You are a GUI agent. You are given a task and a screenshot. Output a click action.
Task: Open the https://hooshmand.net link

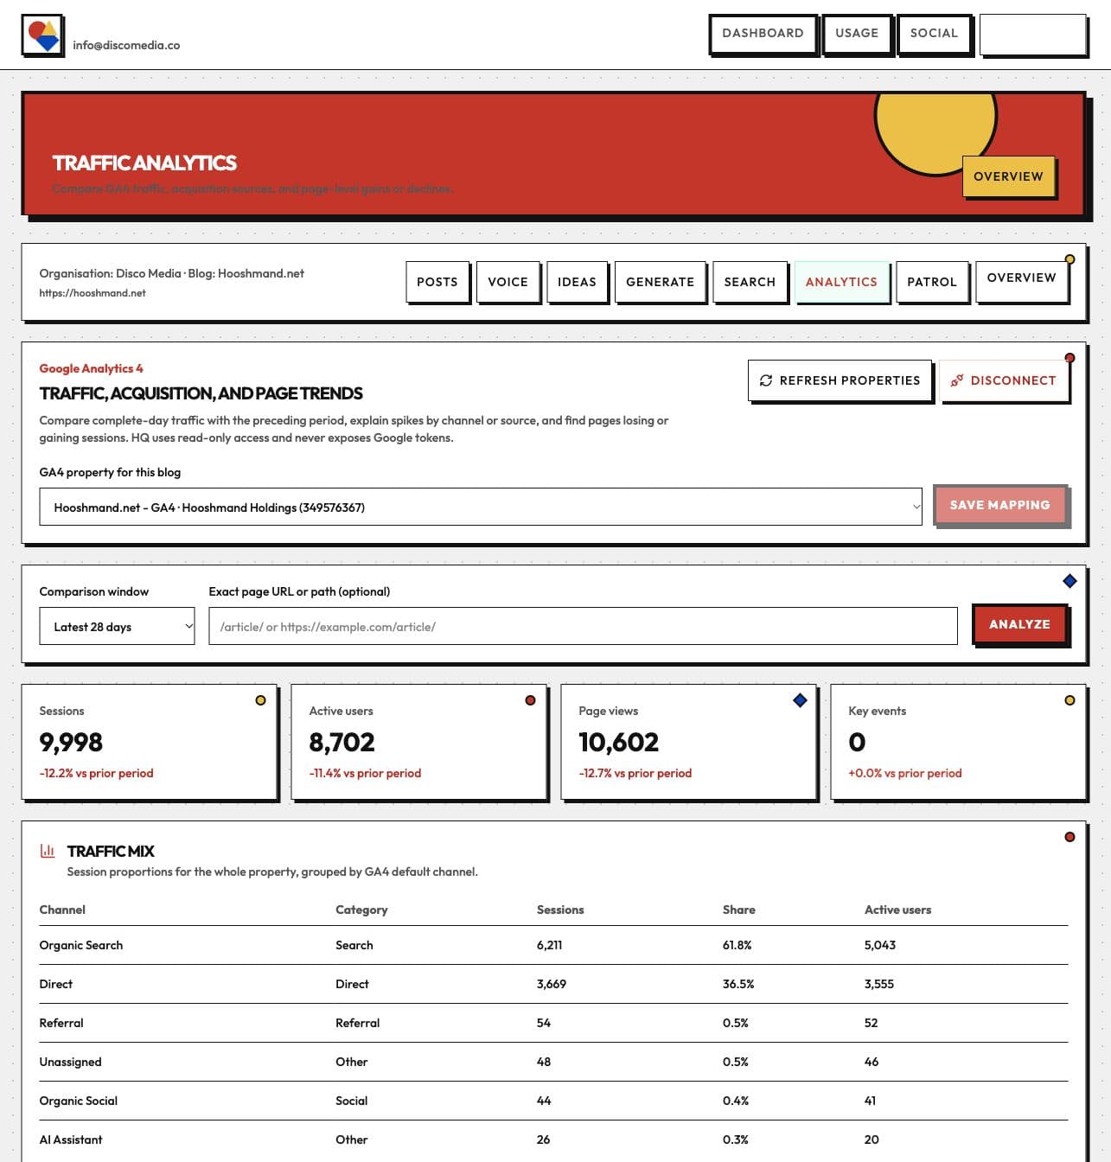click(x=93, y=293)
